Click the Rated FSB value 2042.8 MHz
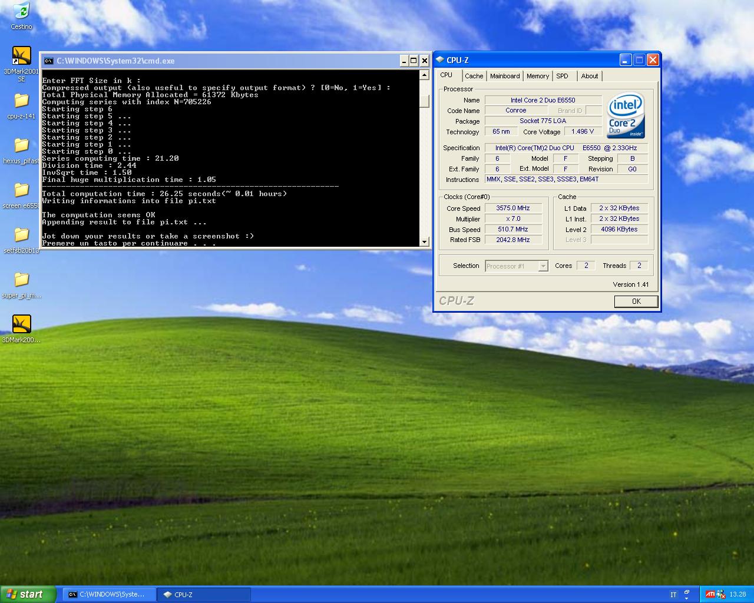Image resolution: width=754 pixels, height=603 pixels. (x=513, y=240)
